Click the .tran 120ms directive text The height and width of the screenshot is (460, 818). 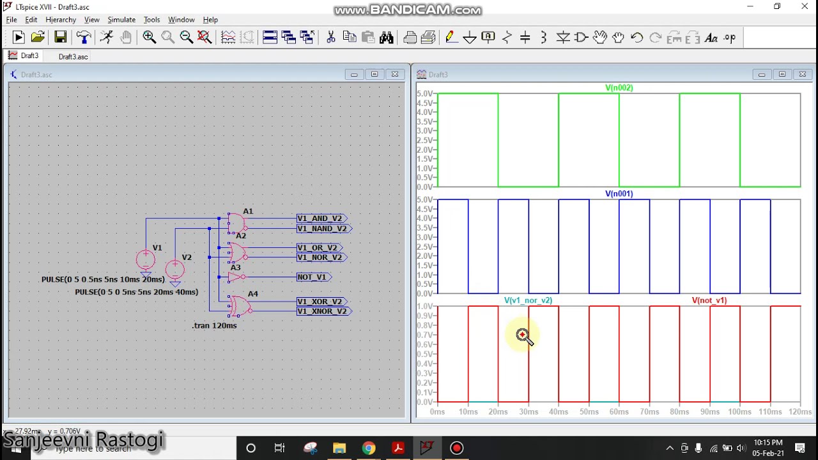click(214, 326)
